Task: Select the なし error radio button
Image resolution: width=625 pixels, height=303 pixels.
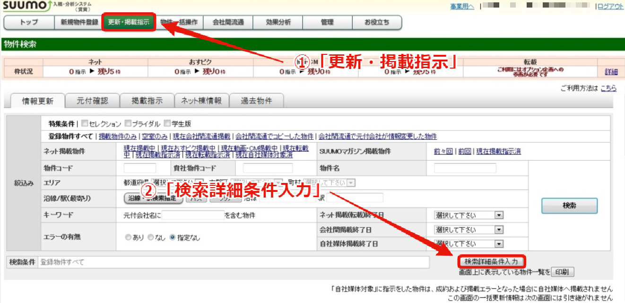Action: (150, 238)
